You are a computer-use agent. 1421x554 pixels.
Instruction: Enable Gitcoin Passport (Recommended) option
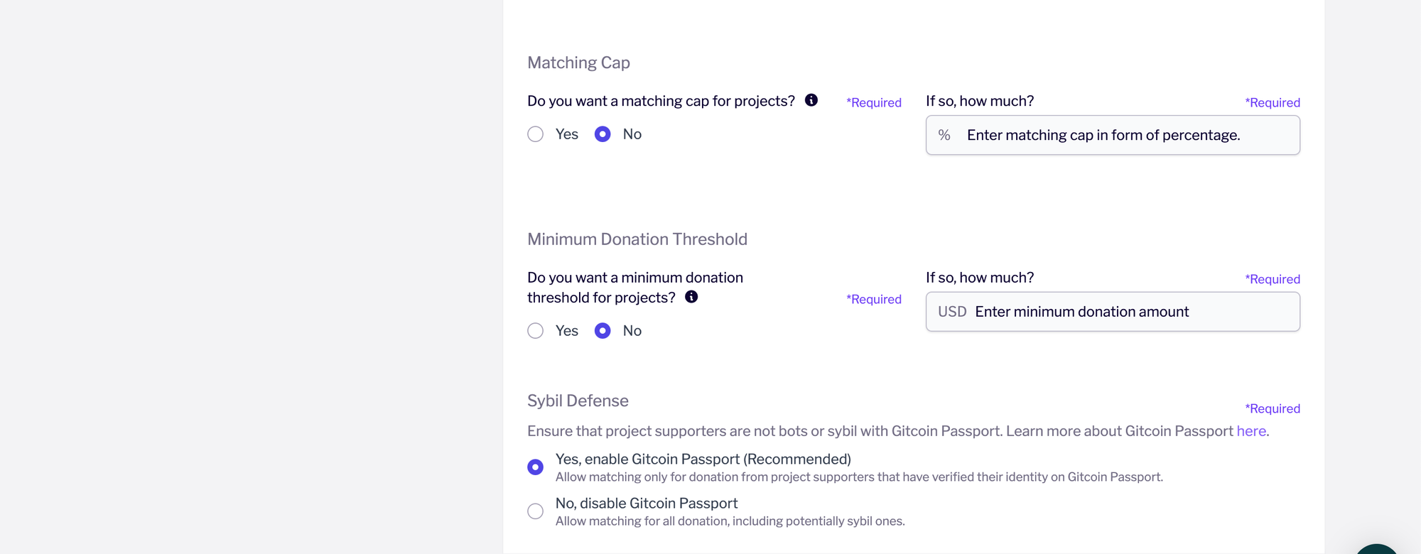[536, 467]
